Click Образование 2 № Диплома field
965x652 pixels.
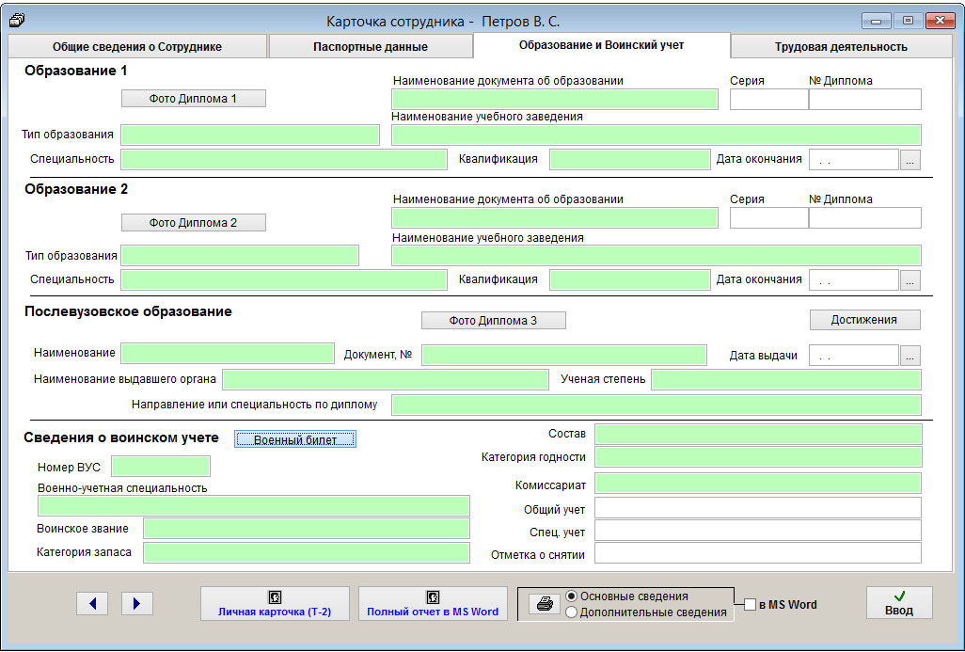(x=864, y=218)
